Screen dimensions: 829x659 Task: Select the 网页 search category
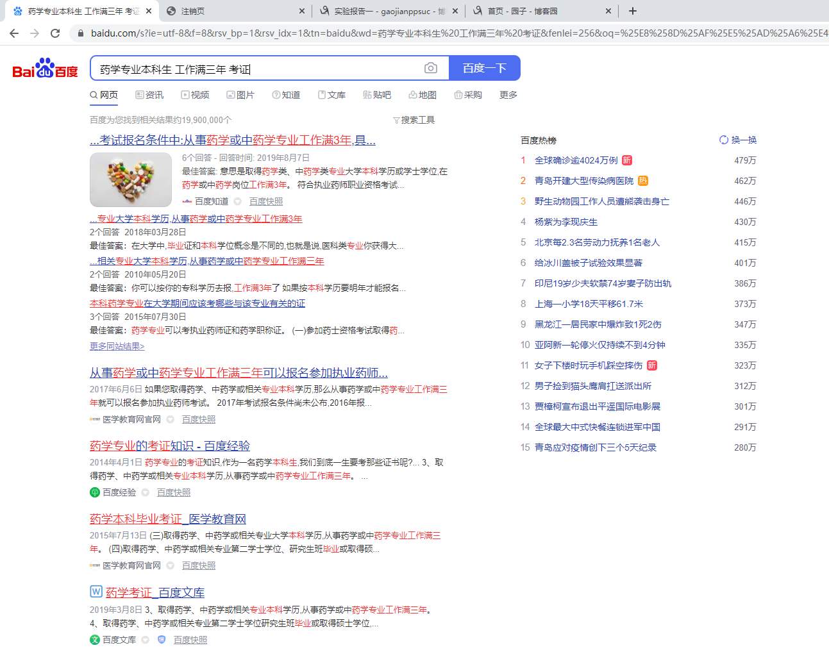(x=104, y=95)
